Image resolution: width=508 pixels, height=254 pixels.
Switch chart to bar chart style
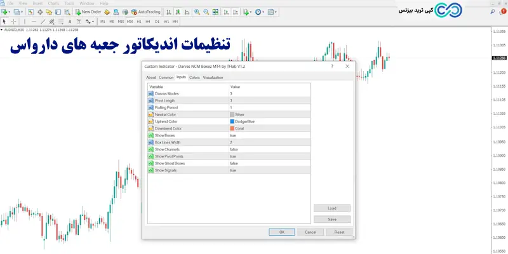[168, 12]
